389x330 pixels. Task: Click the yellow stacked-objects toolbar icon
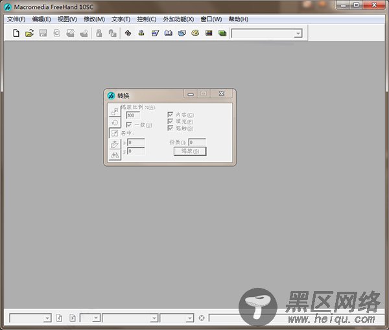141,33
